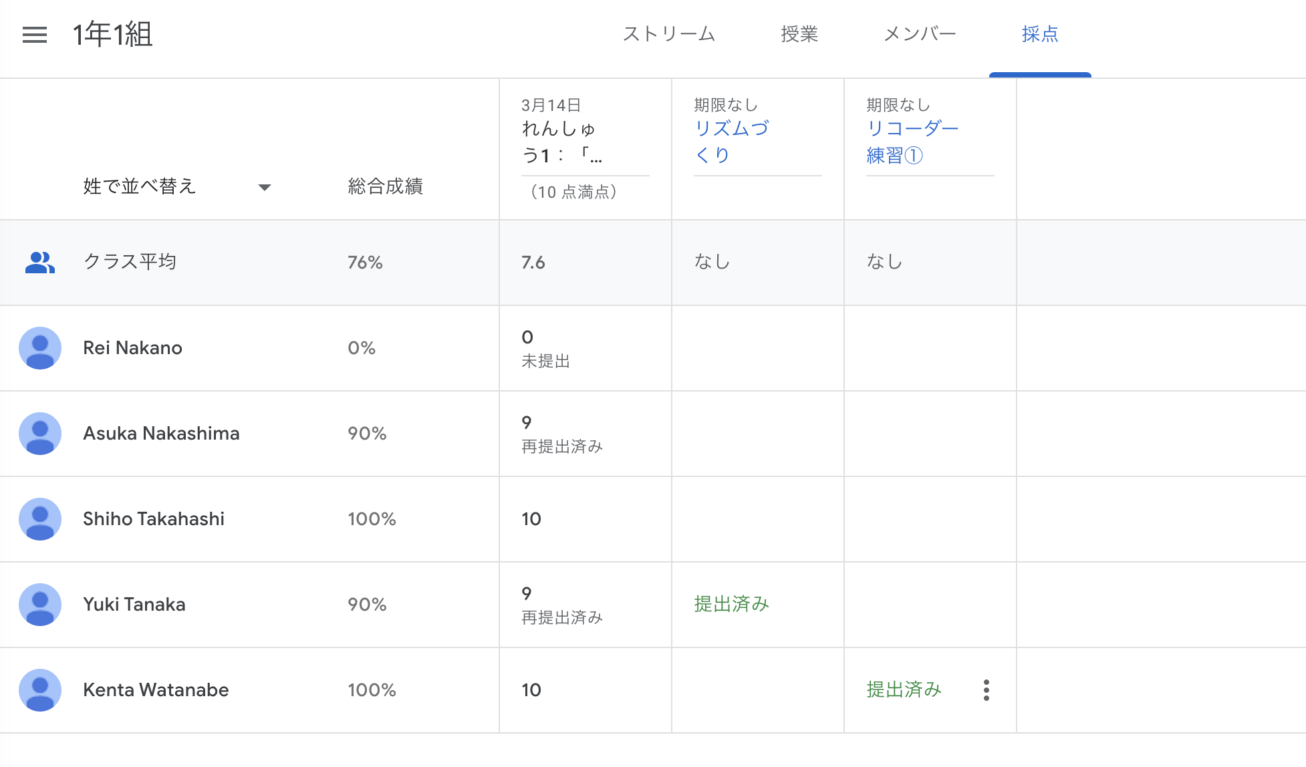Open the options menu for Kenta Watanabe's リコーダー練習① submission
Image resolution: width=1306 pixels, height=767 pixels.
point(987,689)
